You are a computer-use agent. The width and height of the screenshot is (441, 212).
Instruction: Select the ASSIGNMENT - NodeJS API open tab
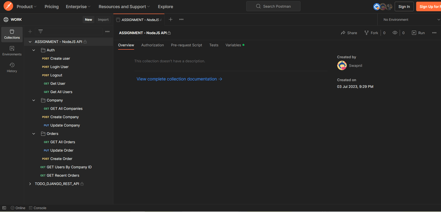pyautogui.click(x=139, y=19)
